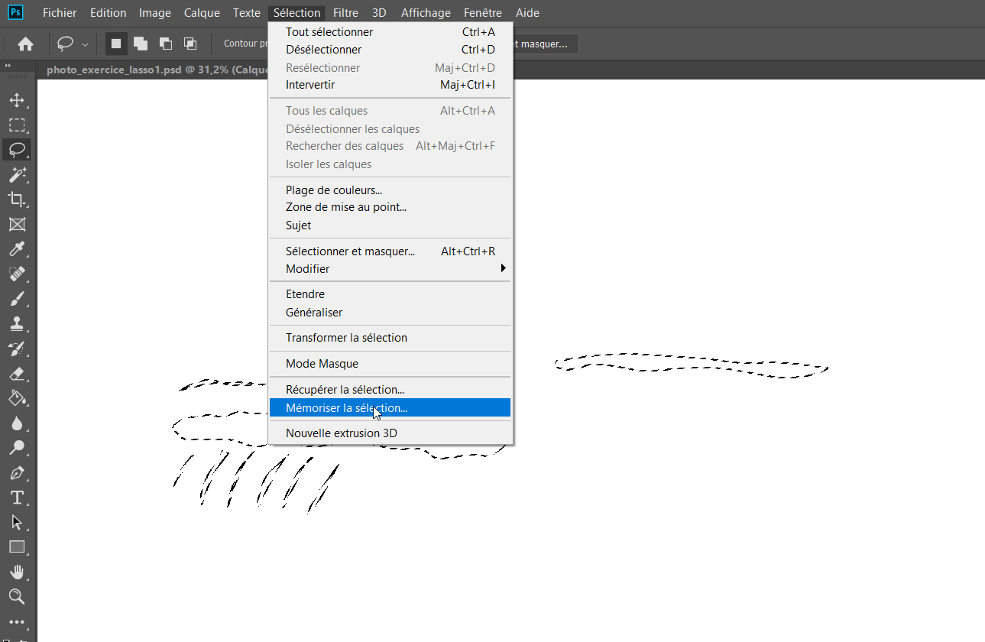Viewport: 985px width, 642px height.
Task: Enable 'New selection' mode button
Action: coord(116,44)
